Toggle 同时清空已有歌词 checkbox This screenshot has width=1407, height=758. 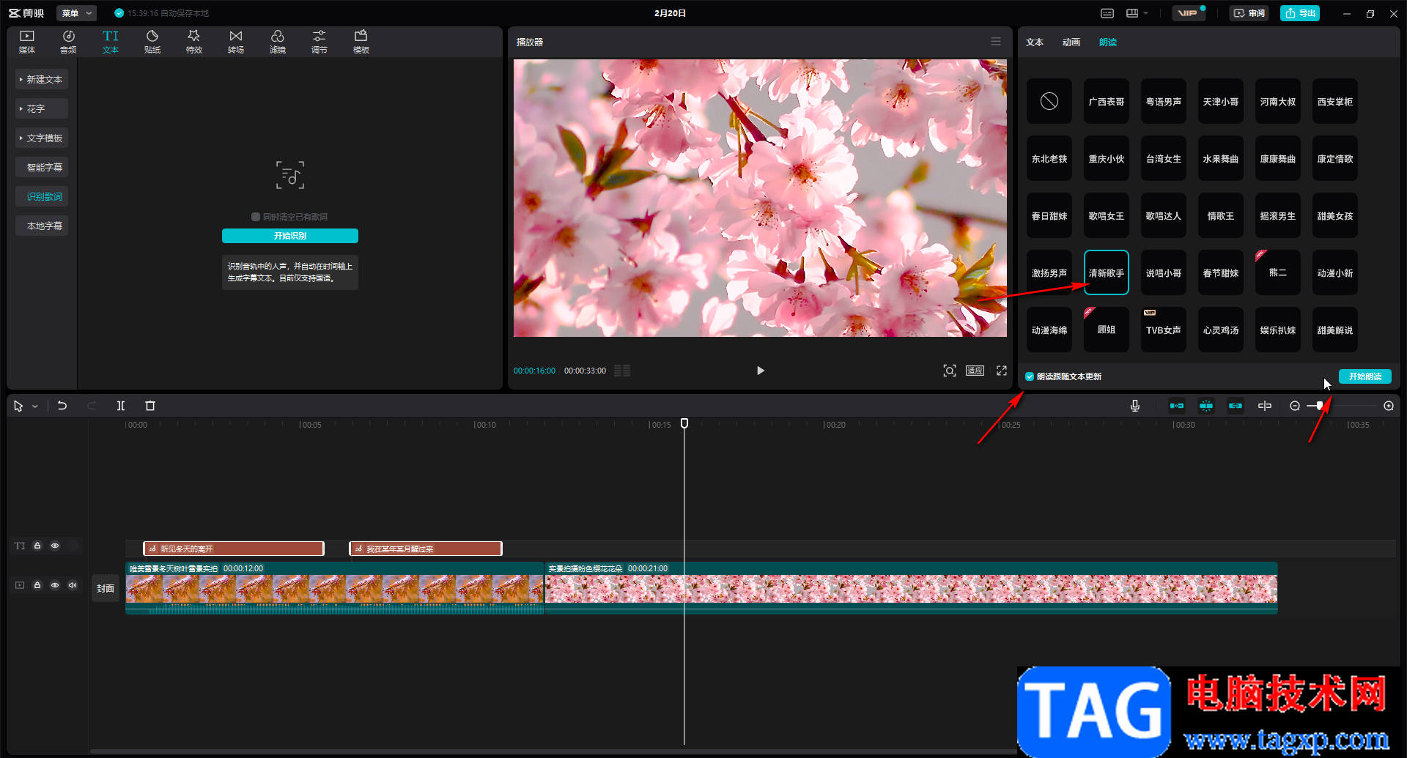point(256,217)
